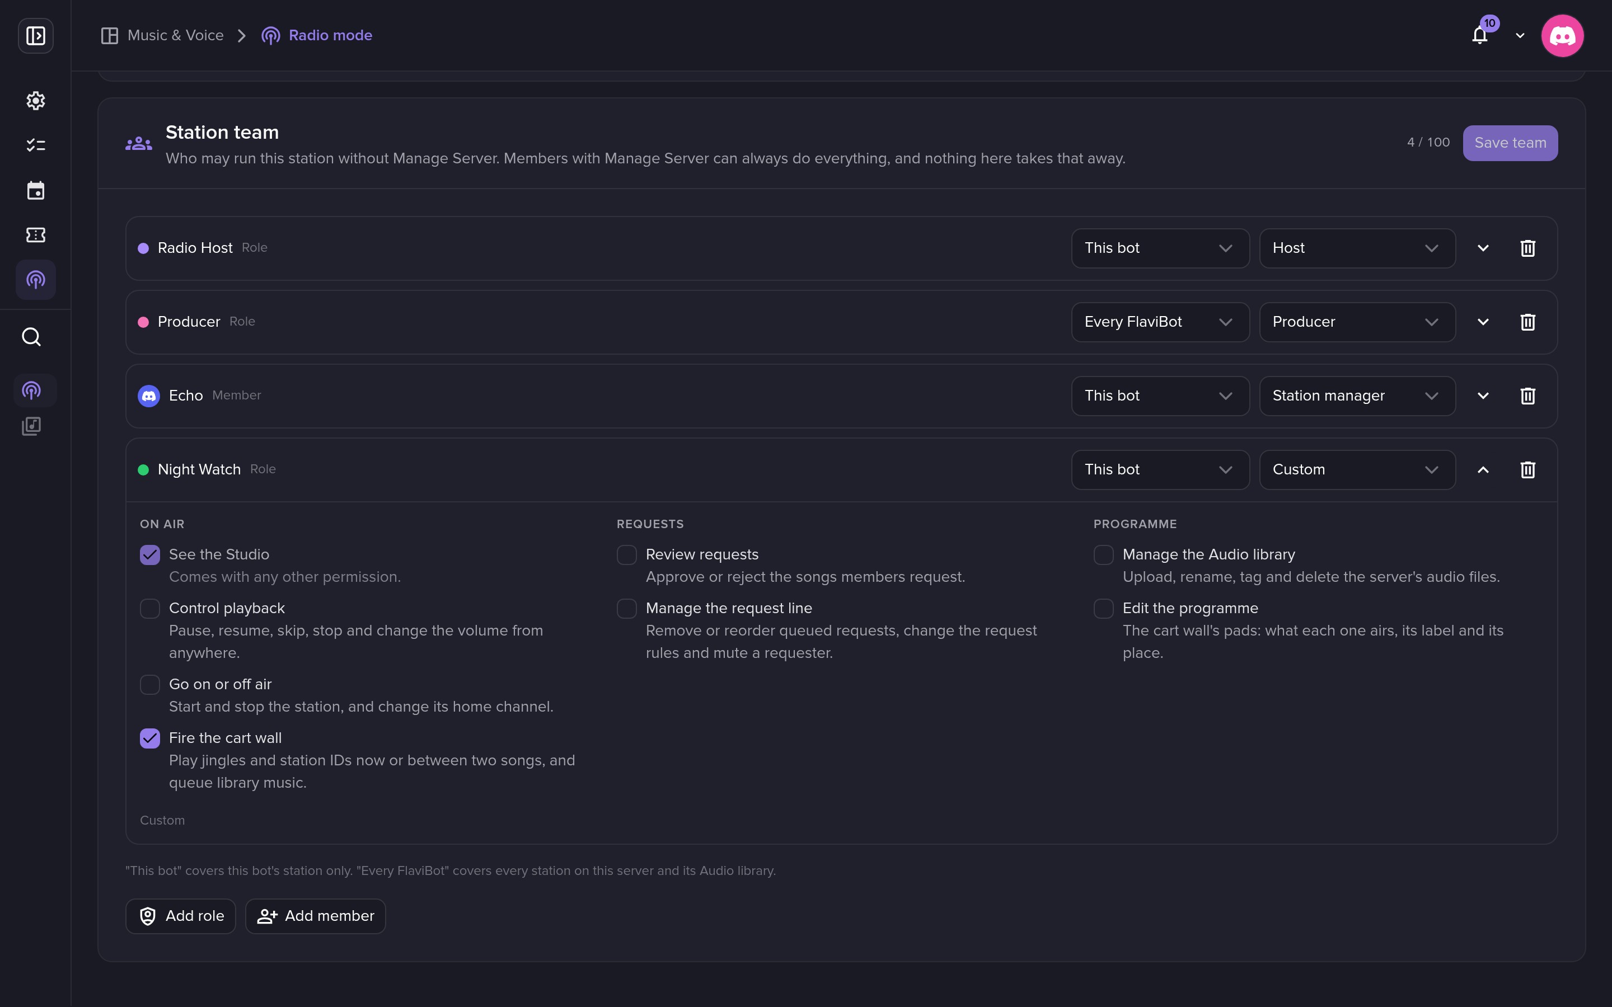The width and height of the screenshot is (1612, 1007).
Task: Open the ticket icon in sidebar
Action: [35, 235]
